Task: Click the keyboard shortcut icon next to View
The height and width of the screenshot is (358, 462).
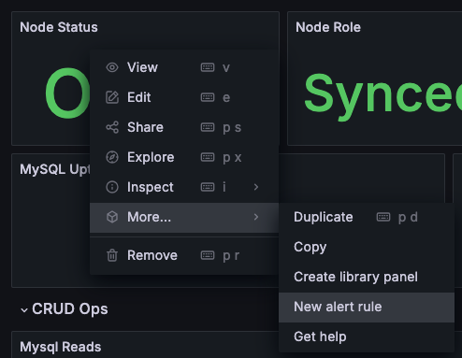Action: click(208, 67)
